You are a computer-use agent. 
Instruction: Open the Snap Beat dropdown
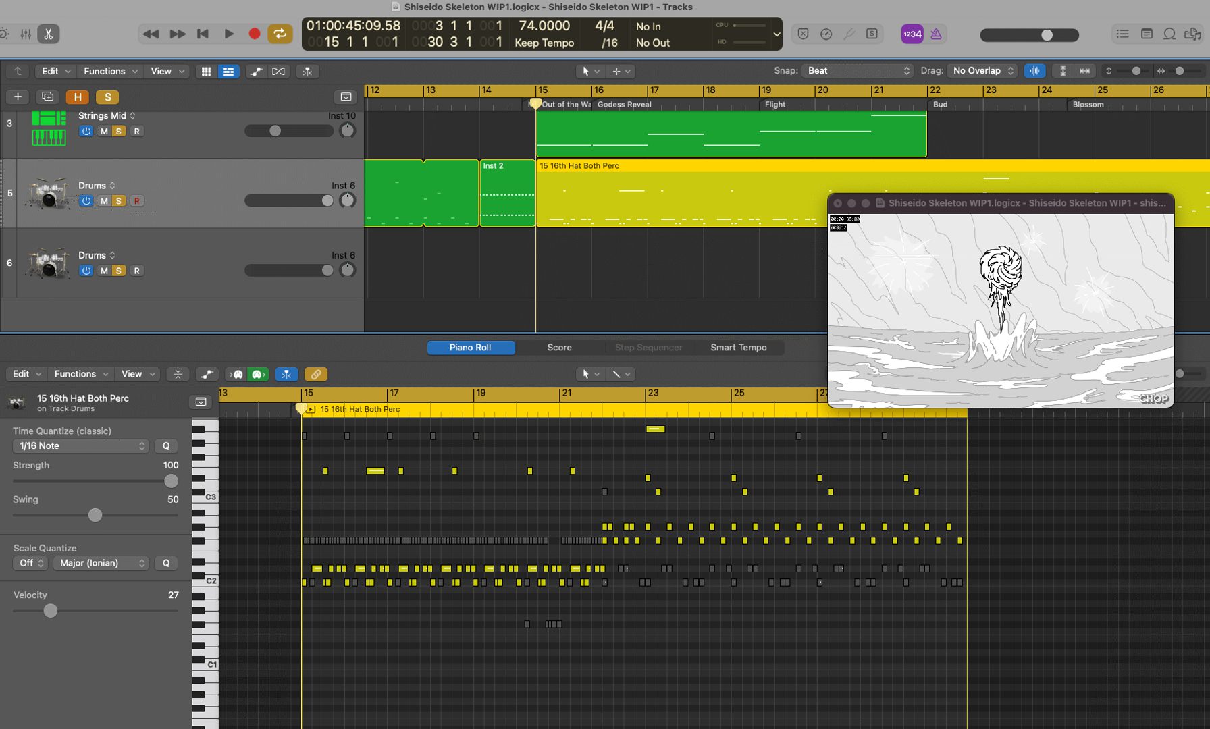click(x=858, y=71)
